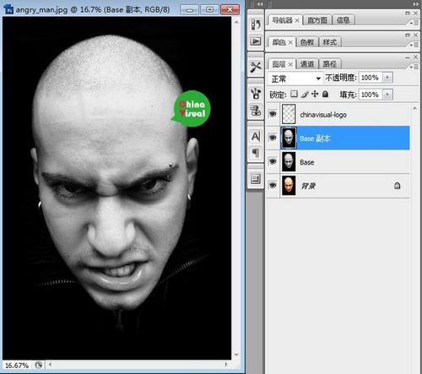Image resolution: width=422 pixels, height=374 pixels.
Task: Switch to the 图层 tab
Action: [279, 64]
